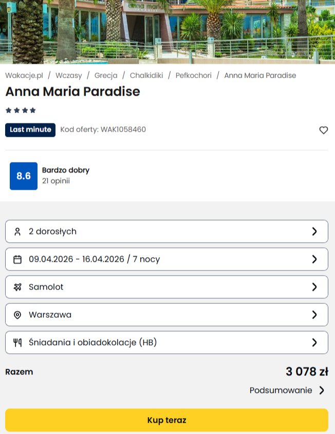Open the Pefkochori breadcrumb link

click(x=193, y=75)
